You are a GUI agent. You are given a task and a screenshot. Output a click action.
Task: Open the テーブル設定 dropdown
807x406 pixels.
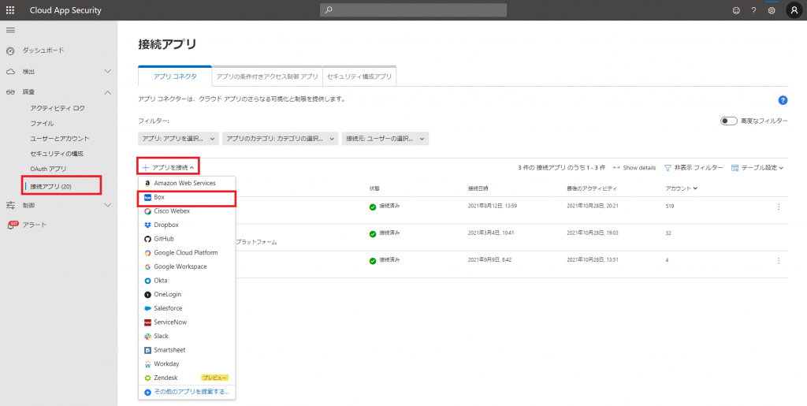757,168
